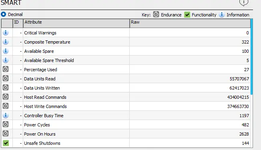Click raw value 2628 for Power On Hours
This screenshot has width=261, height=150.
244,134
